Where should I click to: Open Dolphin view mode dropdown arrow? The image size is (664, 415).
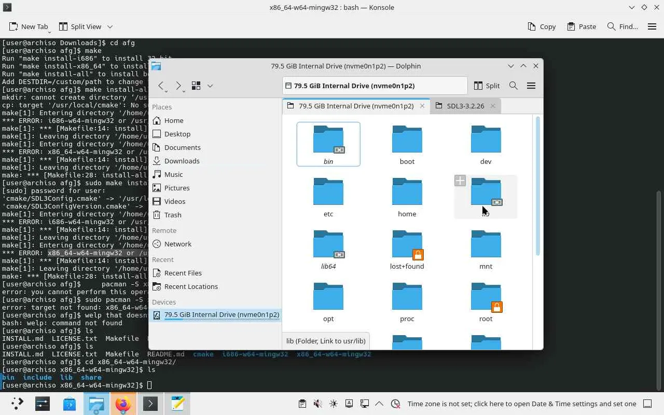[210, 86]
